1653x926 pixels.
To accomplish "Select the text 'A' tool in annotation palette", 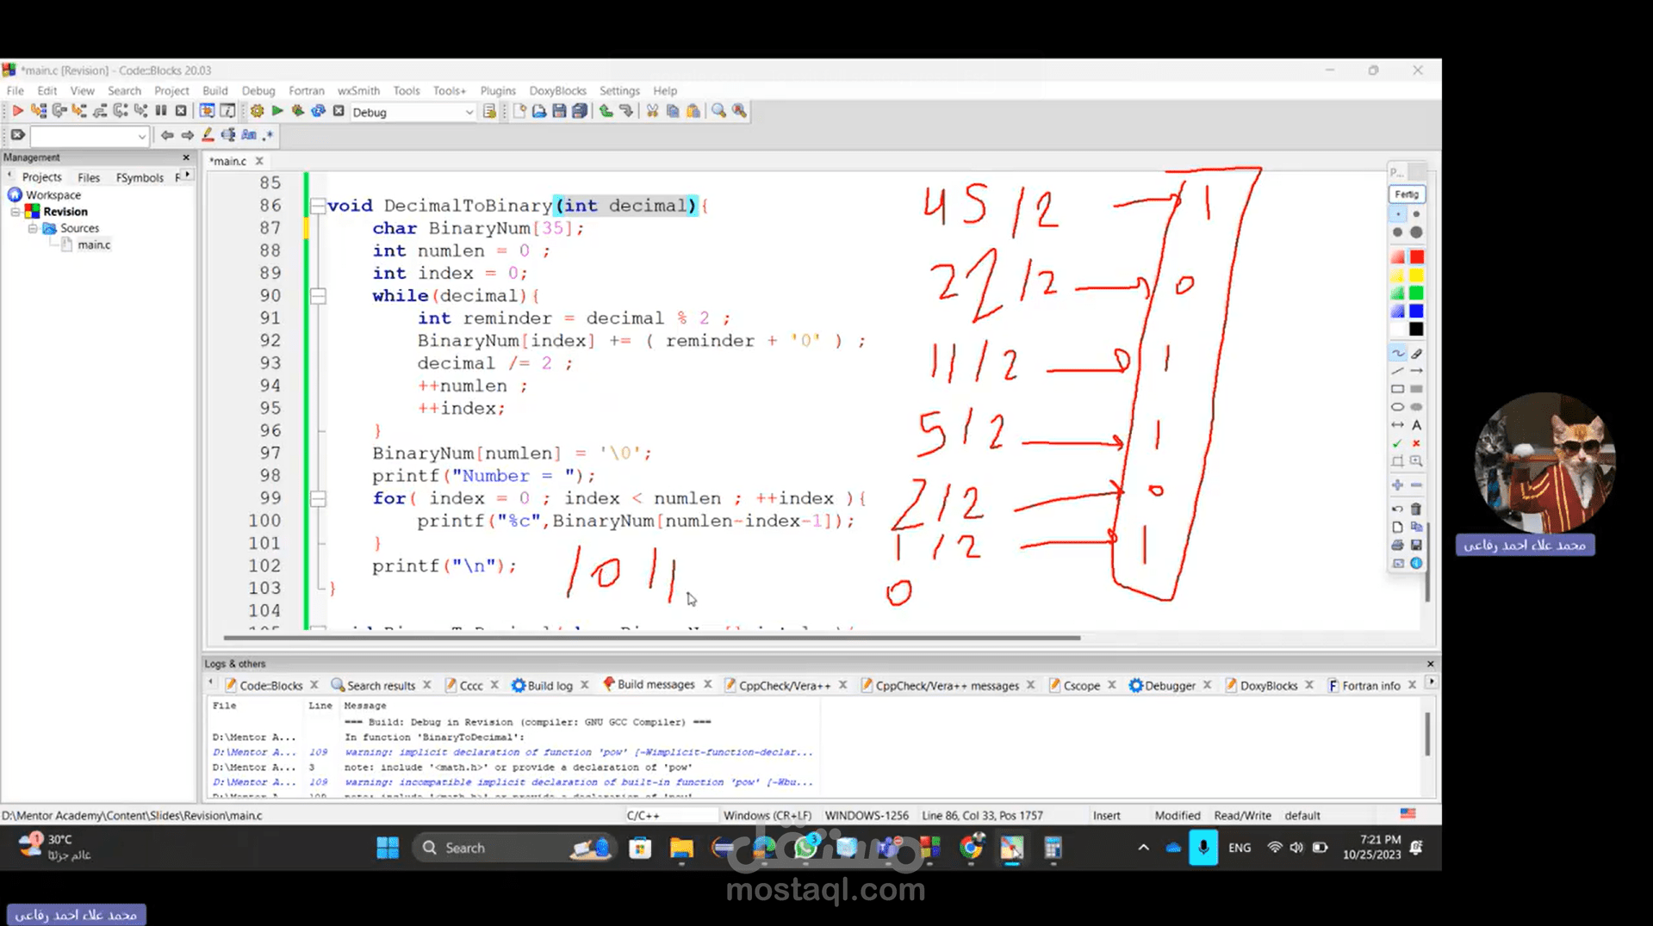I will tap(1416, 425).
